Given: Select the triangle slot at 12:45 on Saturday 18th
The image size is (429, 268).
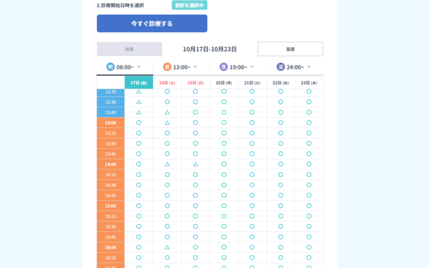Looking at the screenshot, I should (x=167, y=112).
